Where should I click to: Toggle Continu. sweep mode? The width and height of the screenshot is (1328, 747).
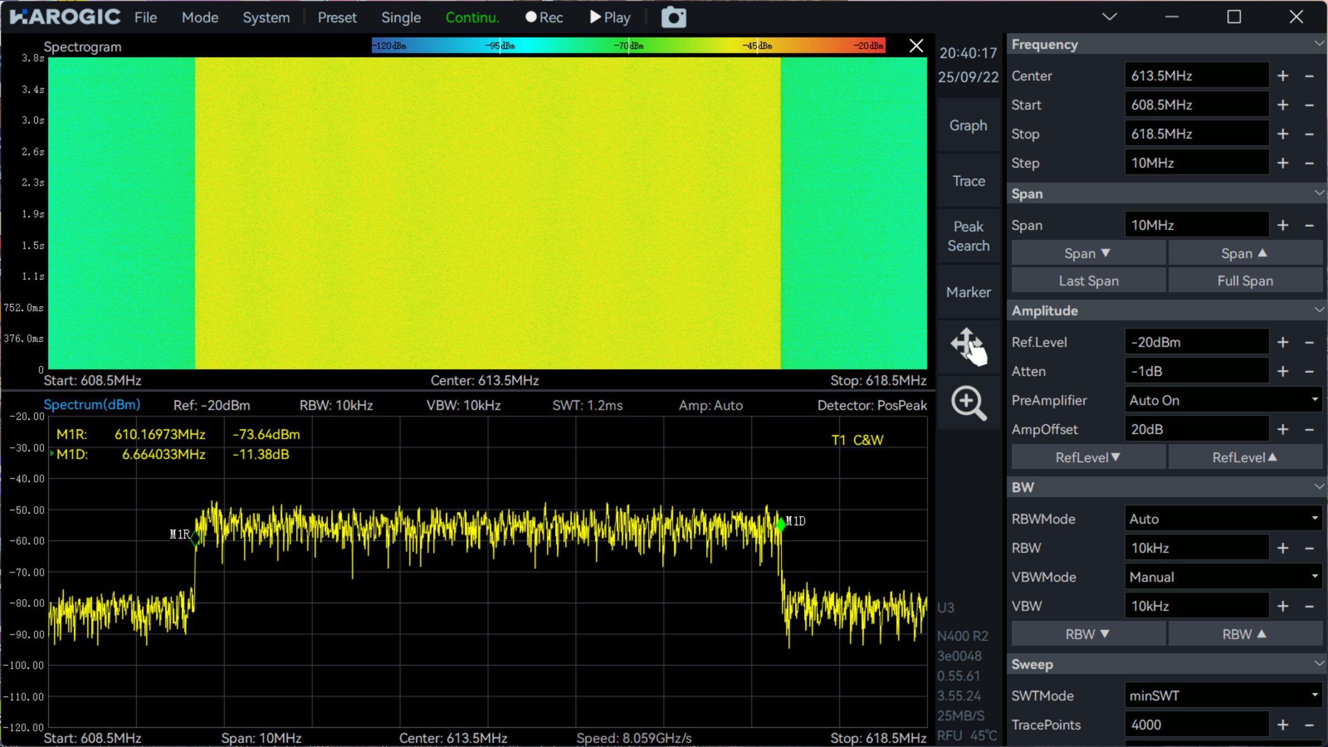472,18
